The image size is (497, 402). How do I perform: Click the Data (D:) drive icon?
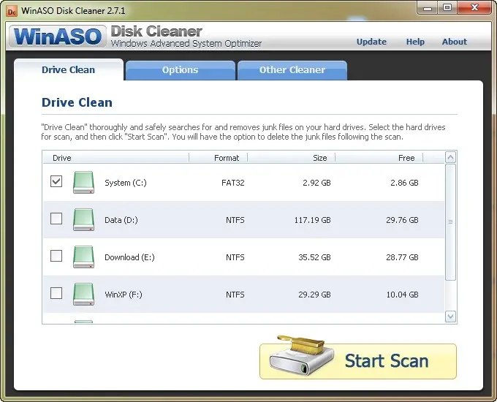coord(83,219)
